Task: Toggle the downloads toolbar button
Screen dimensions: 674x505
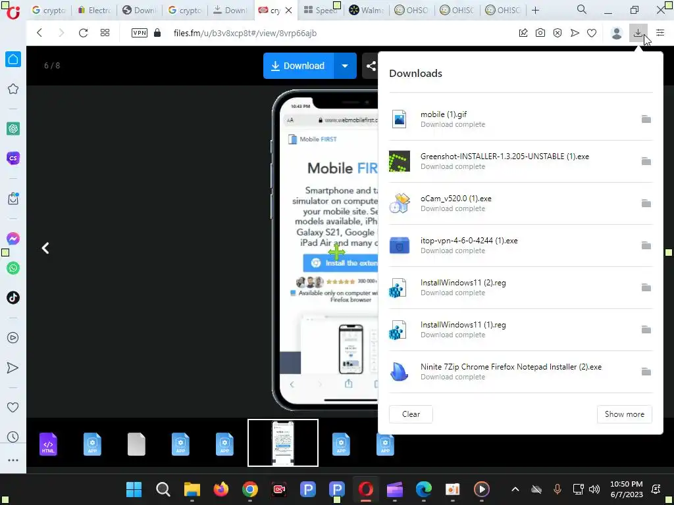Action: point(638,33)
